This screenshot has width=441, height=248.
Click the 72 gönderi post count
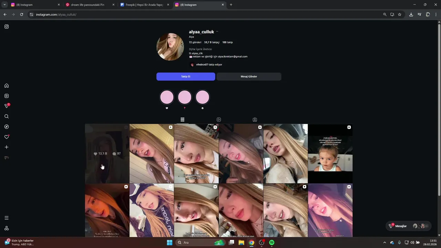(195, 42)
